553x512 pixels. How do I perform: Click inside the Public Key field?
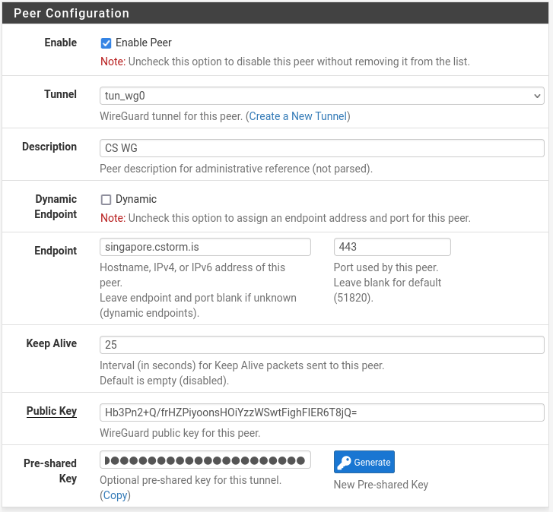tap(322, 412)
